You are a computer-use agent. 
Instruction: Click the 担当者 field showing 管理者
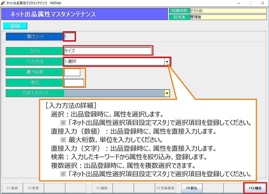pos(228,17)
